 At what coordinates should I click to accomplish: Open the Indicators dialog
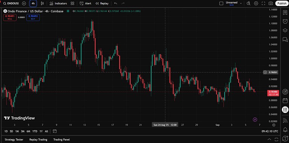point(58,3)
